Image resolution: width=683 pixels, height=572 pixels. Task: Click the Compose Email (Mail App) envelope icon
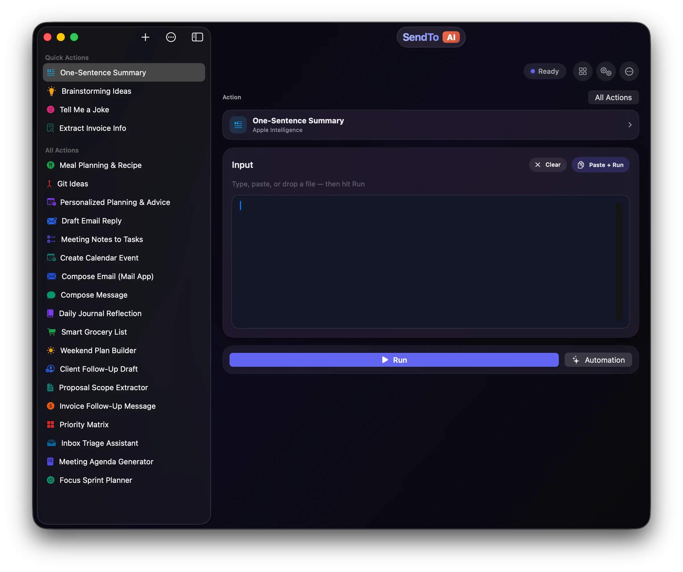click(52, 276)
